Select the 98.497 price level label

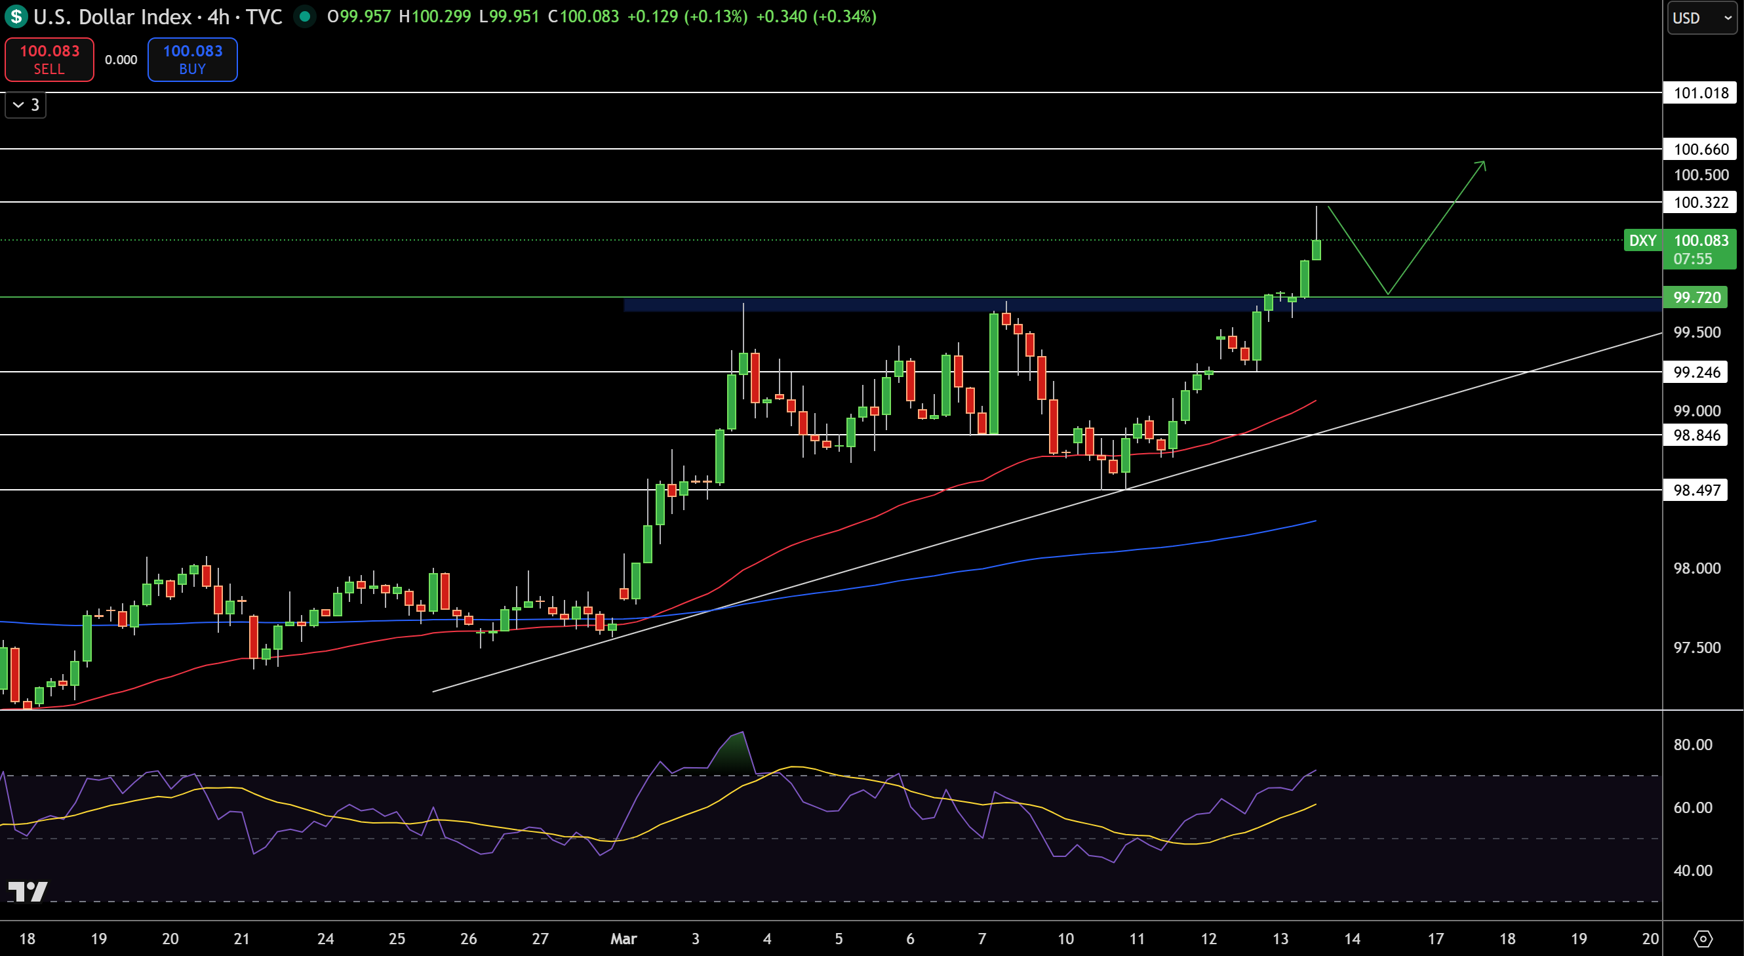pyautogui.click(x=1695, y=490)
